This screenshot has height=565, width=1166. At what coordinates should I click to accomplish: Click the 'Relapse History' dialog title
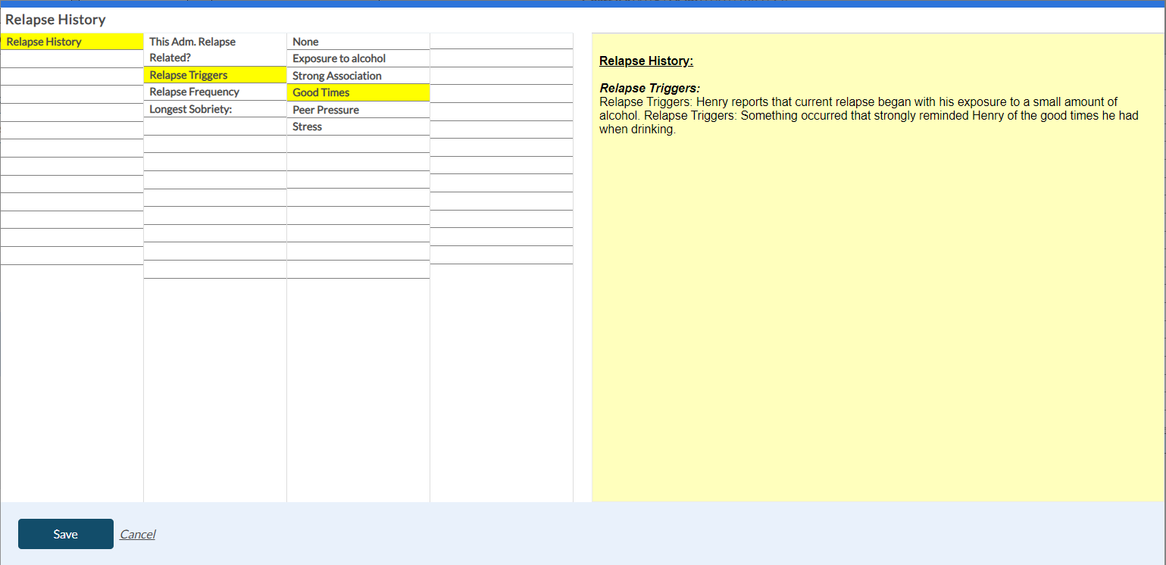pos(55,20)
